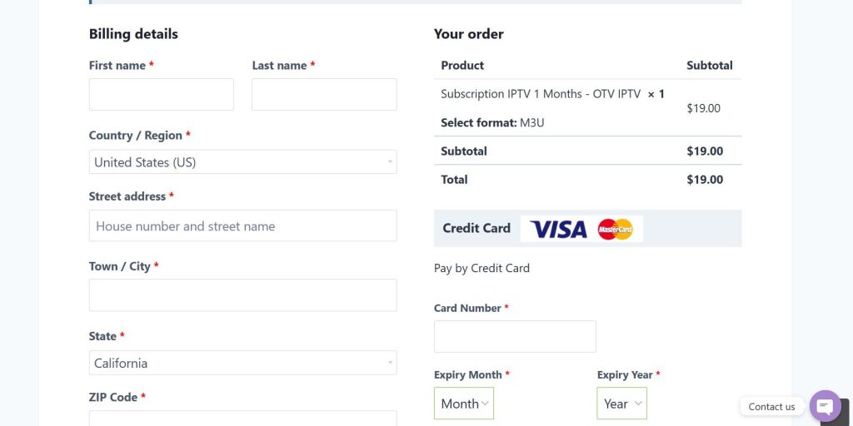Image resolution: width=853 pixels, height=426 pixels.
Task: Click the Street address input box
Action: (x=242, y=225)
